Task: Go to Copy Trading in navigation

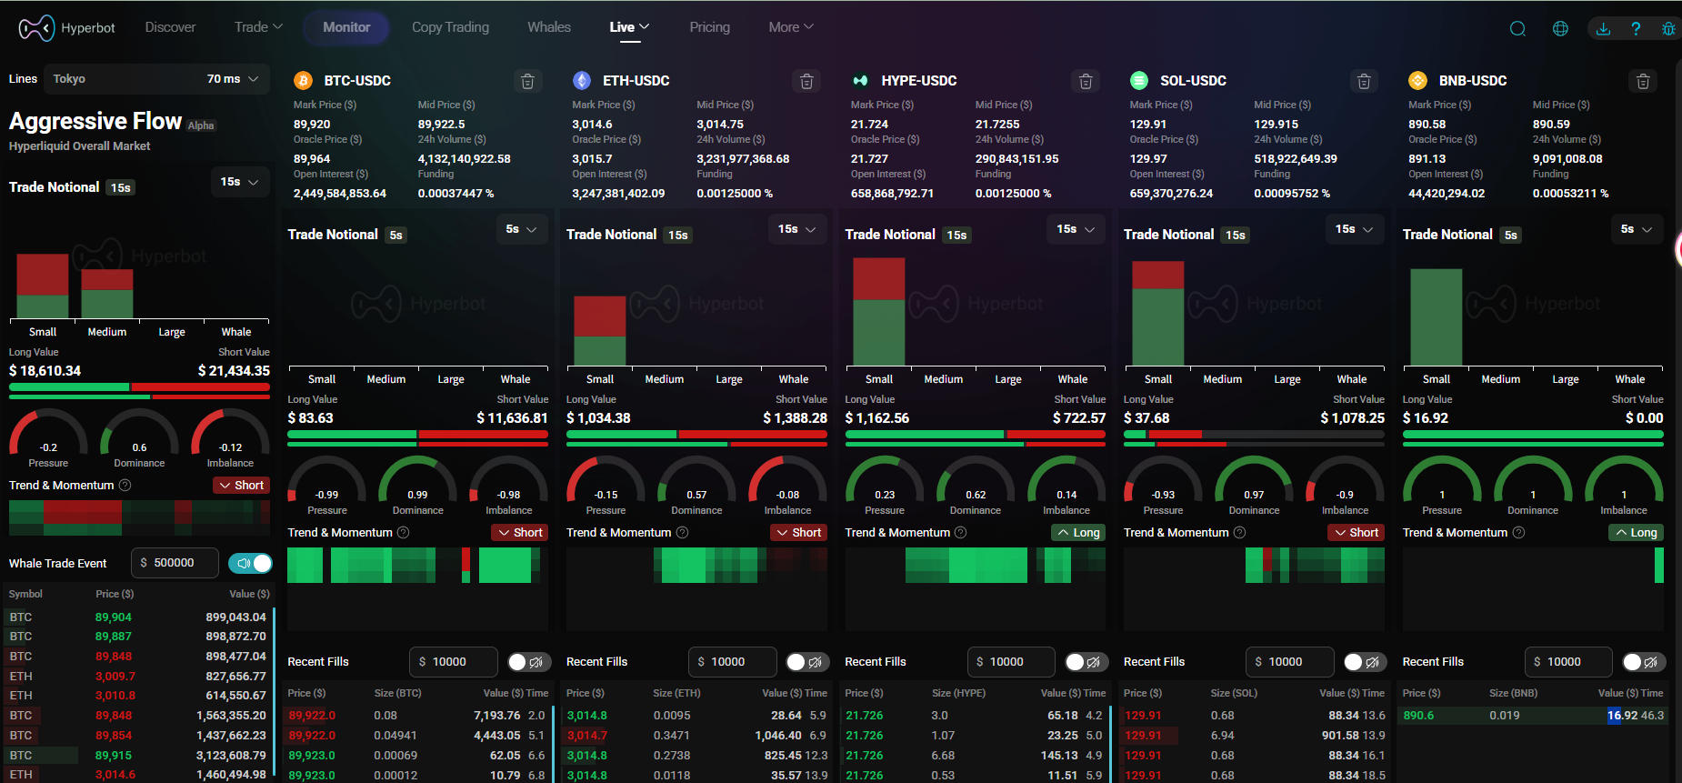Action: click(x=450, y=27)
